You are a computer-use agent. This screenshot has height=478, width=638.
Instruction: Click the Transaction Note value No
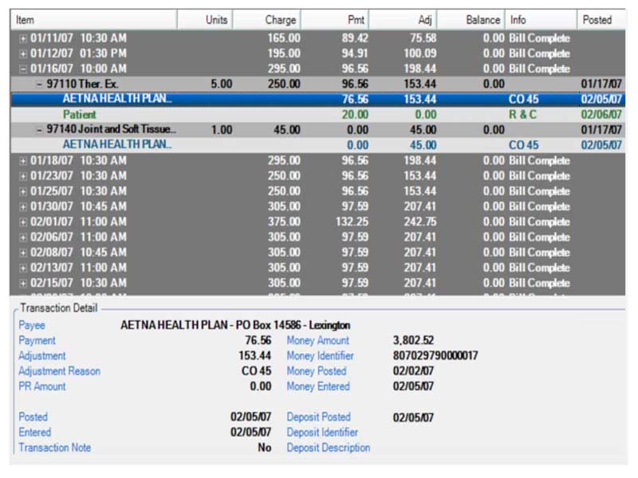coord(265,448)
